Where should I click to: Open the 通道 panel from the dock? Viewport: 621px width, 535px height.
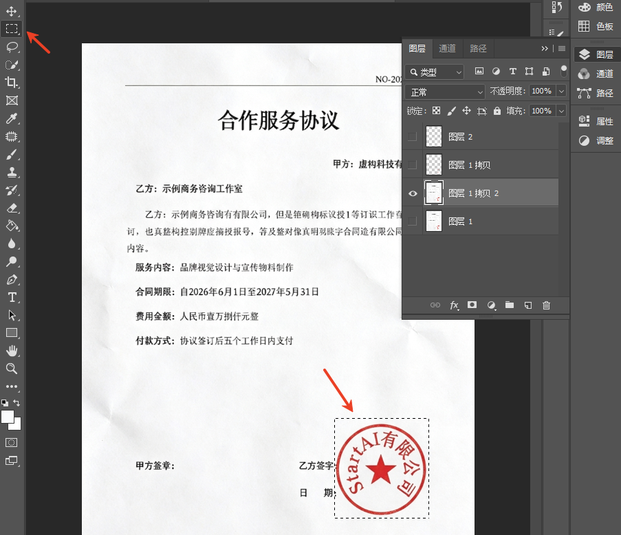[596, 74]
